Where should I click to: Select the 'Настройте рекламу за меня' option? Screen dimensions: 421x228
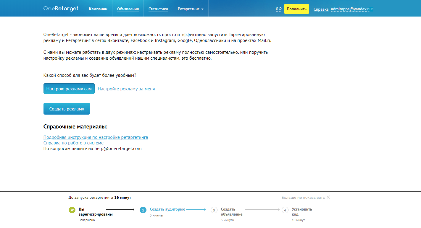coord(126,89)
